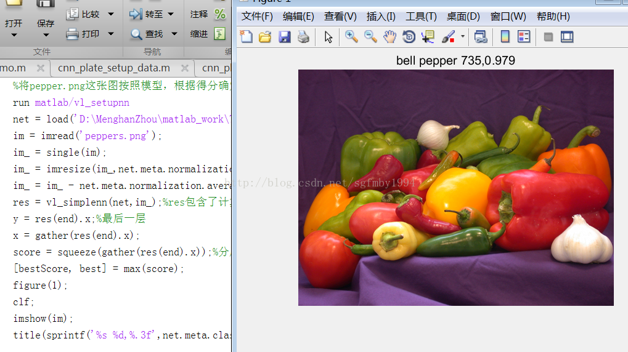Save the figure with the floppy disk icon
Image resolution: width=628 pixels, height=352 pixels.
click(x=284, y=37)
